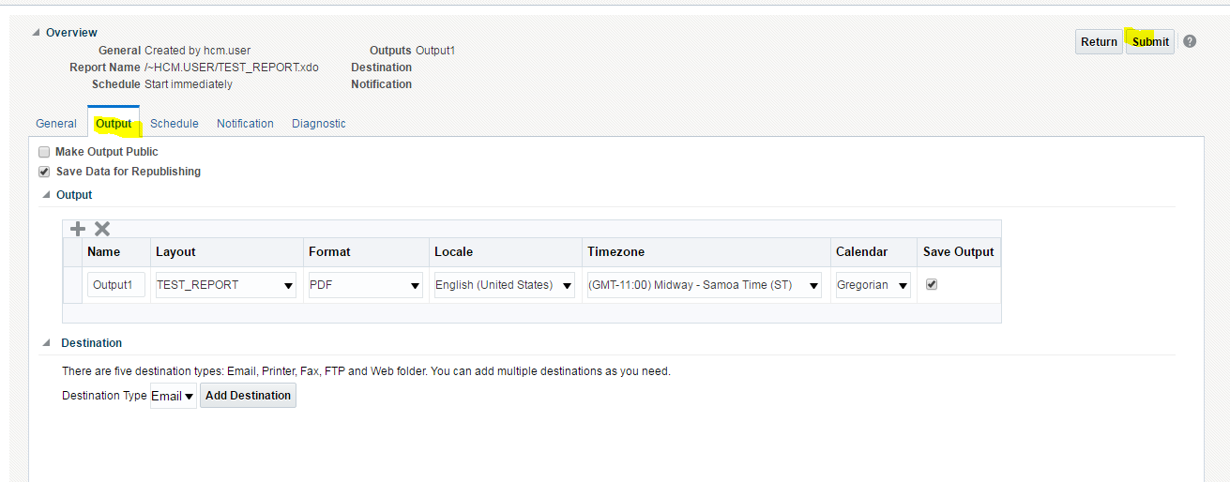Delete output row with X icon
This screenshot has width=1230, height=482.
[x=102, y=229]
